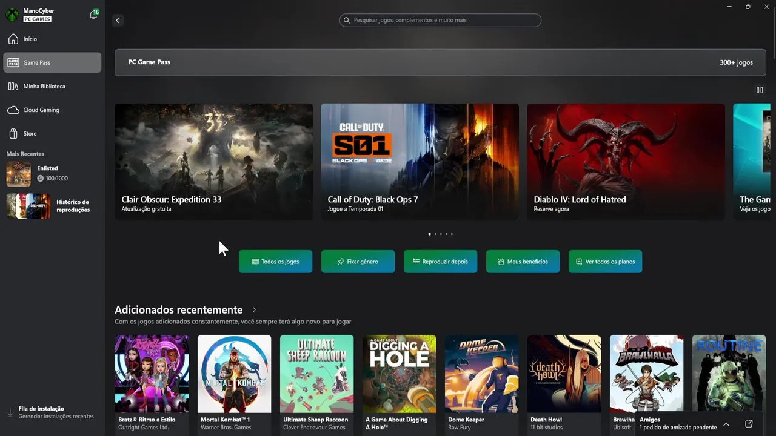776x436 pixels.
Task: Click Fixar gênero button
Action: coord(358,262)
